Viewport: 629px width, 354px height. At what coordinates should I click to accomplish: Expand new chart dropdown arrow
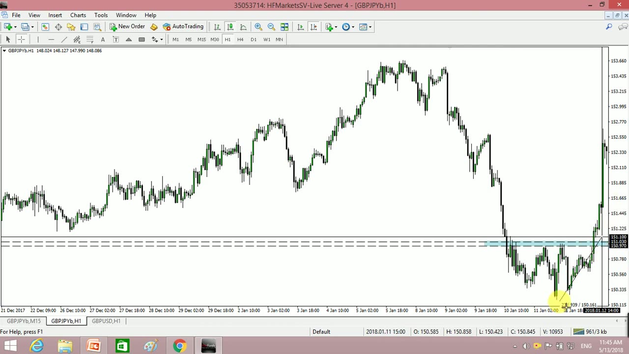click(x=15, y=27)
